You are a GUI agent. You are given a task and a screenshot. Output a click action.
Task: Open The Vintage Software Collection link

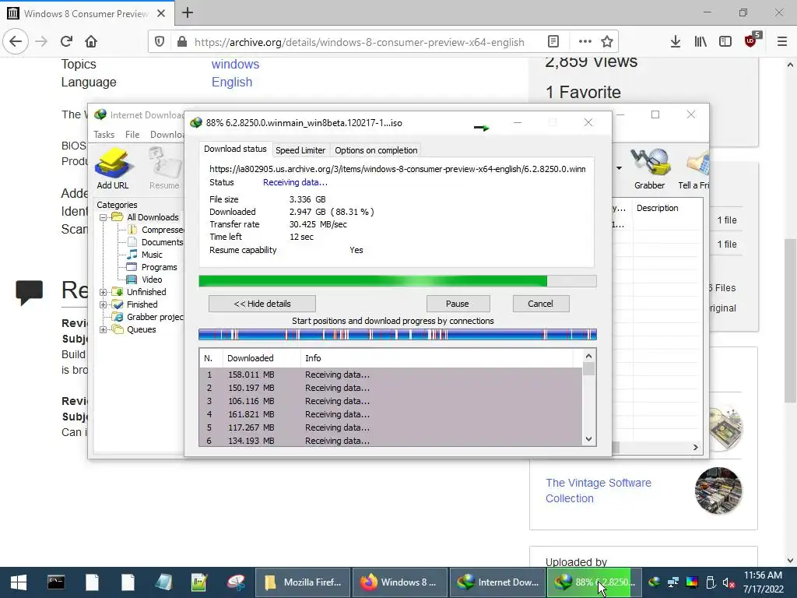599,491
